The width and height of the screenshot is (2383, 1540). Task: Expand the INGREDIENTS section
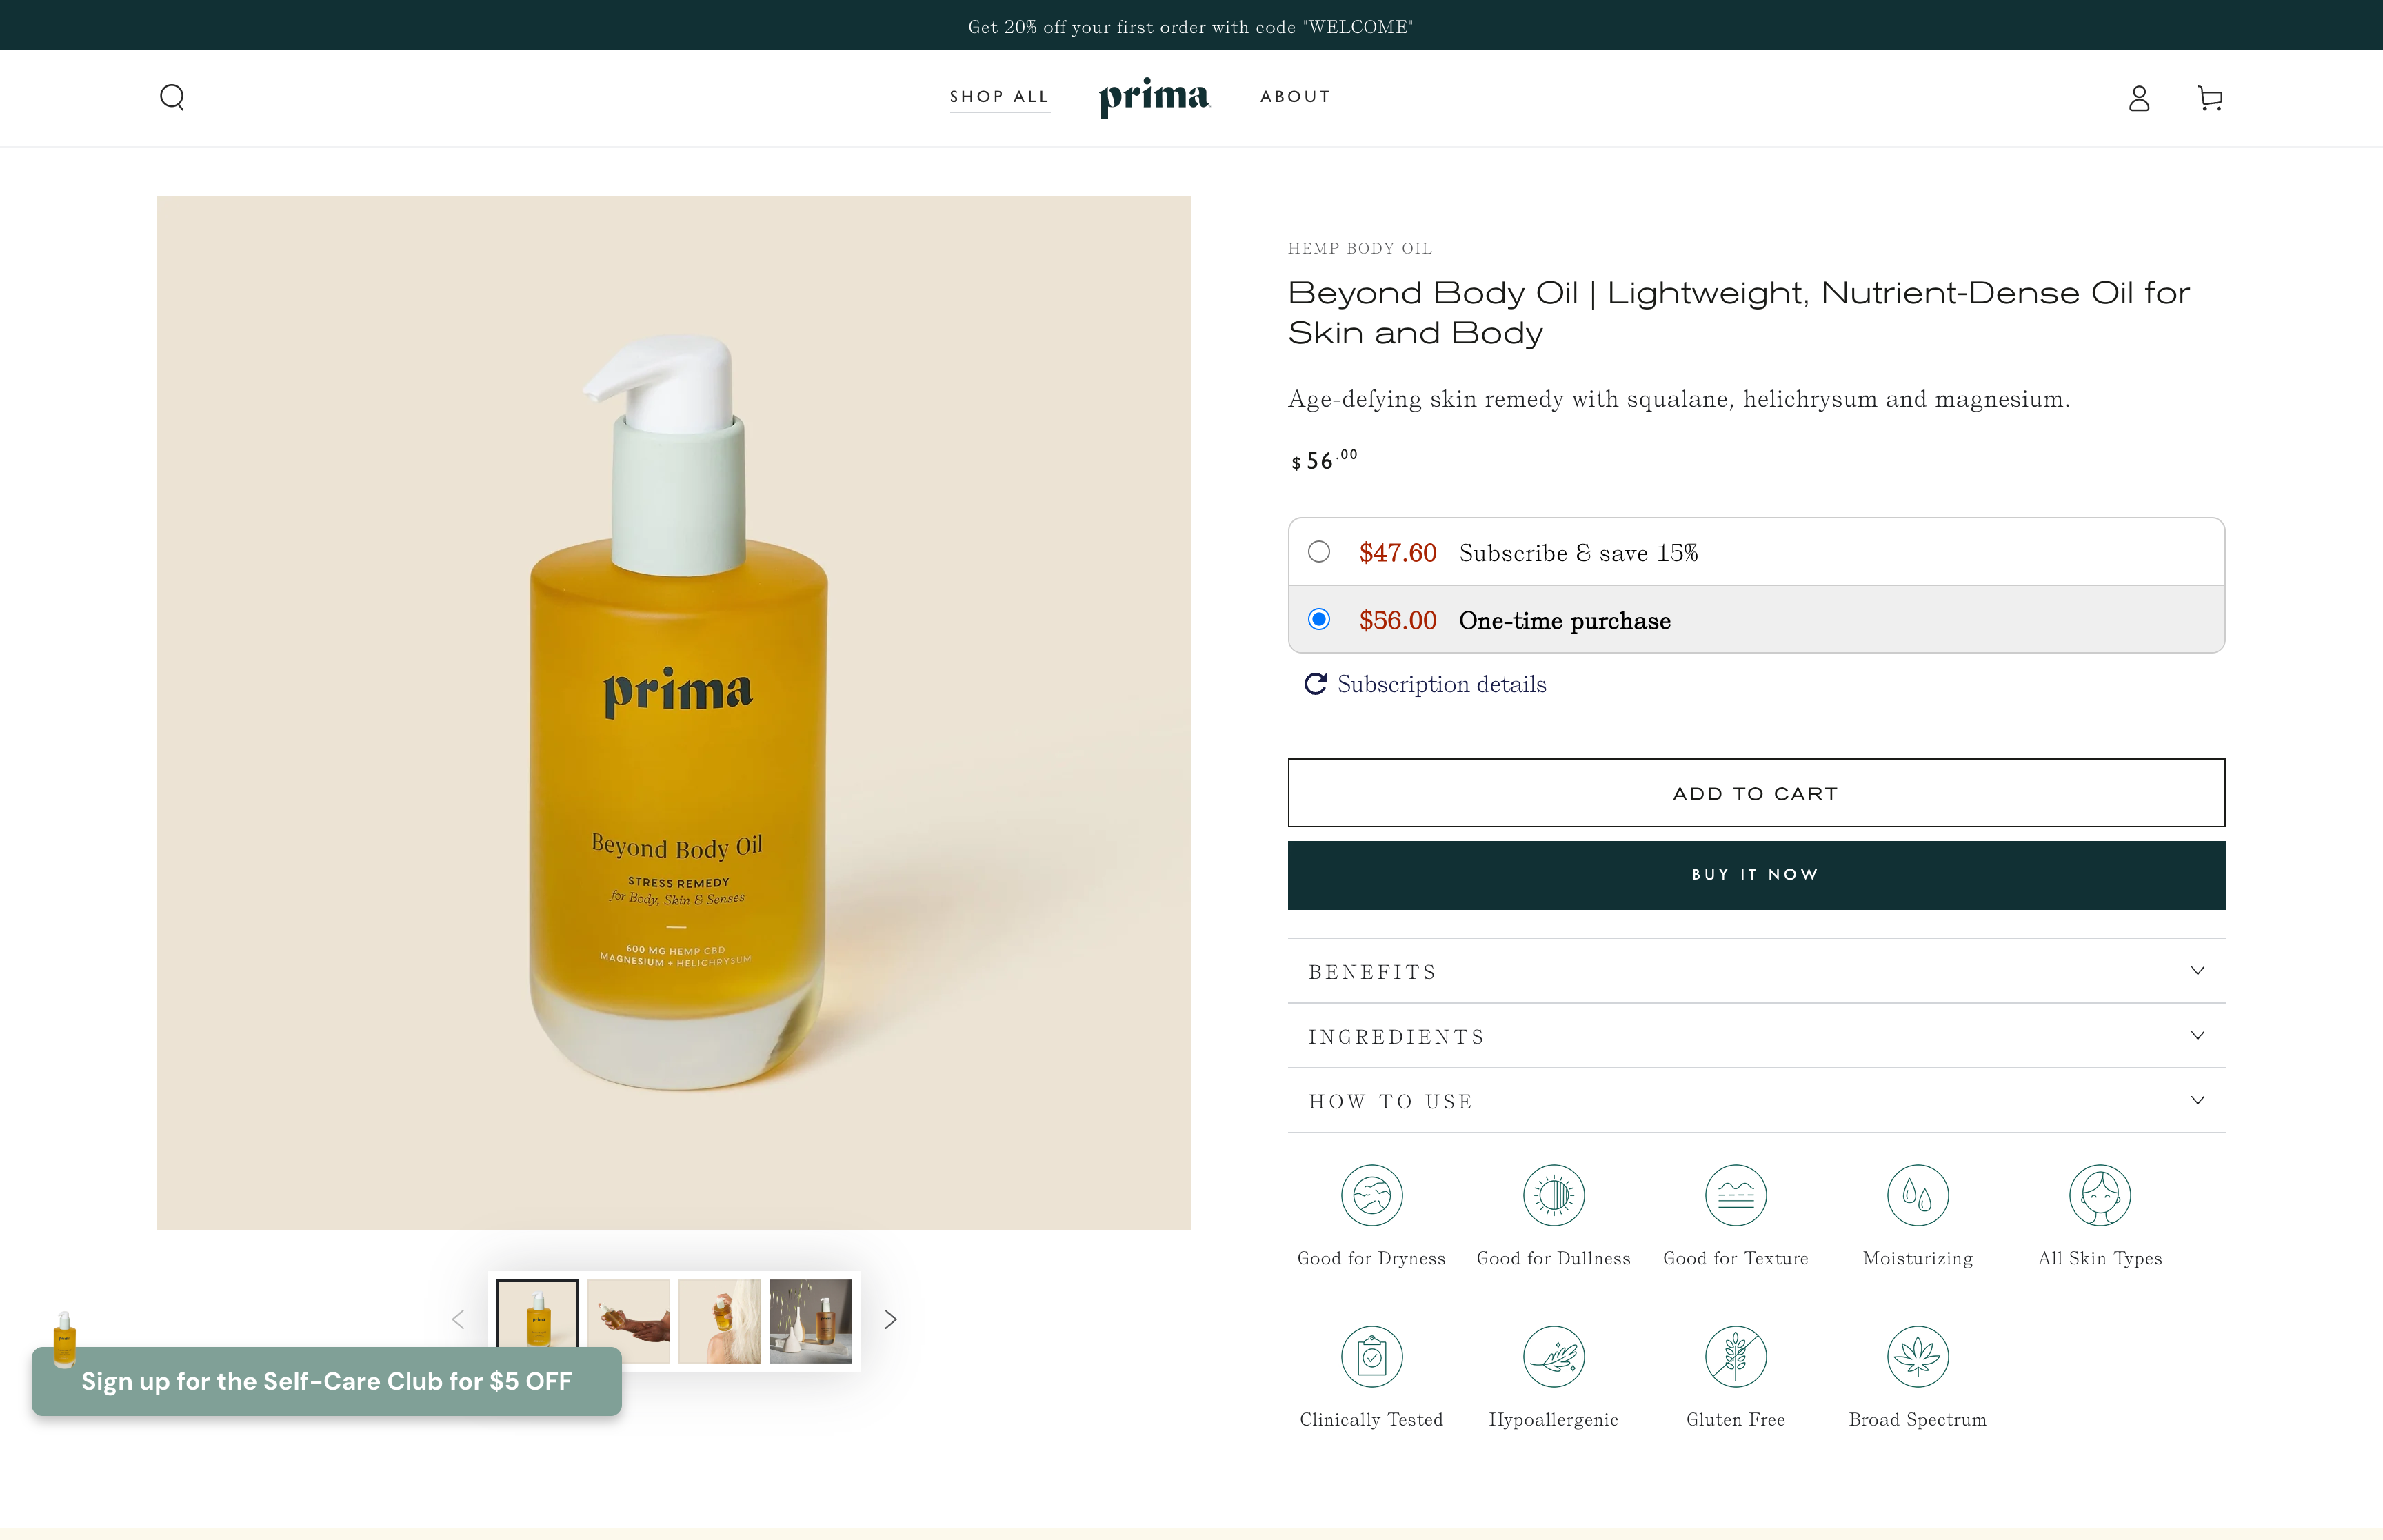pos(1756,1036)
